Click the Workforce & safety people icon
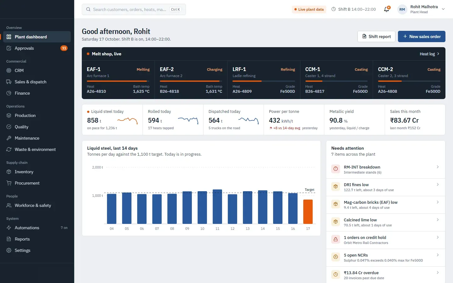Screen dimensions: 453x283 [x=9, y=205]
